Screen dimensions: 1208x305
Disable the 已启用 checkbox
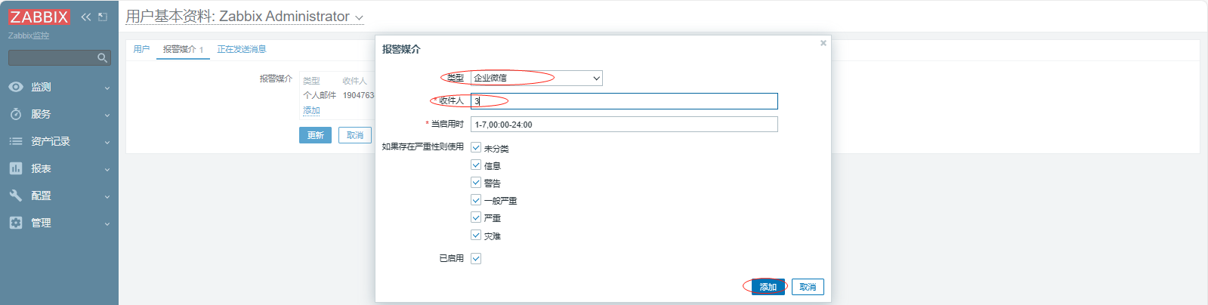(x=476, y=258)
